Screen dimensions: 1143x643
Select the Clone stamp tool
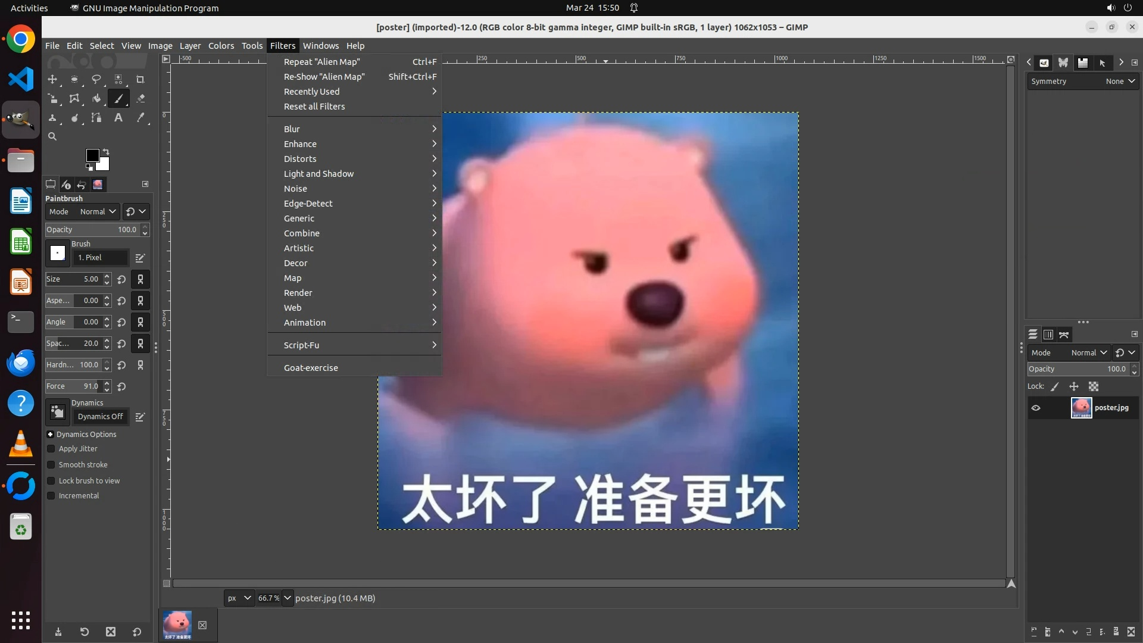(x=52, y=118)
